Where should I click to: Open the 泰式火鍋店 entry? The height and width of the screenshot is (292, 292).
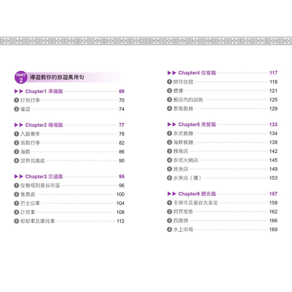(x=185, y=160)
